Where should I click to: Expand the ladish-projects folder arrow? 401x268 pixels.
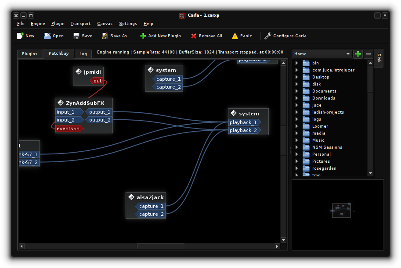click(296, 112)
